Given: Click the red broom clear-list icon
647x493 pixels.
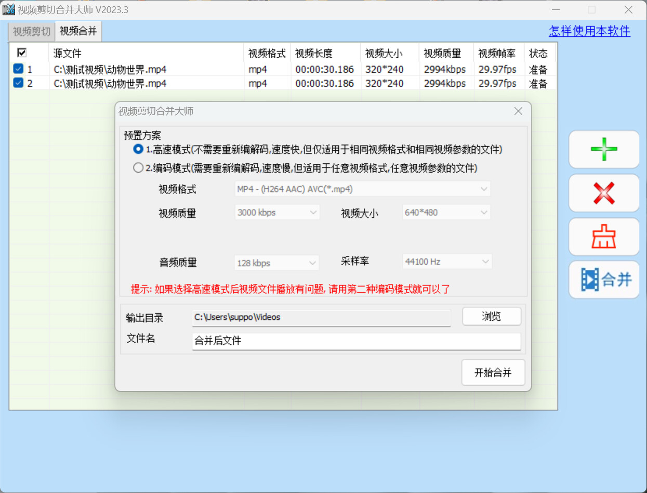Looking at the screenshot, I should [x=604, y=237].
